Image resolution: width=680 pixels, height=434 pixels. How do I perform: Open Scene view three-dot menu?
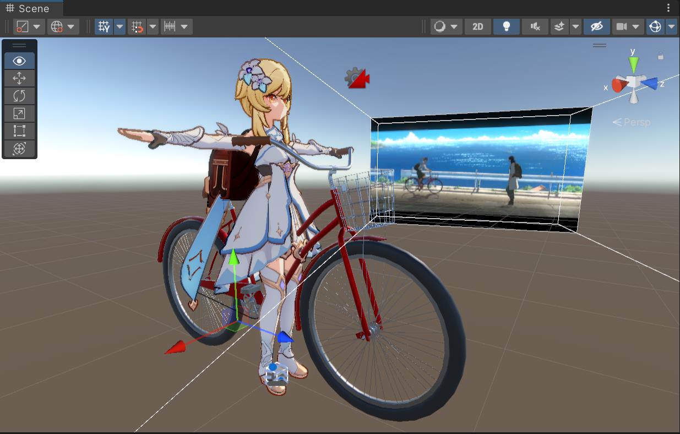point(668,8)
